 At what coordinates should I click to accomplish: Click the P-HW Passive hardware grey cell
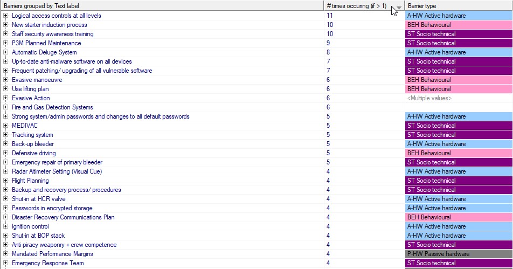(x=459, y=254)
